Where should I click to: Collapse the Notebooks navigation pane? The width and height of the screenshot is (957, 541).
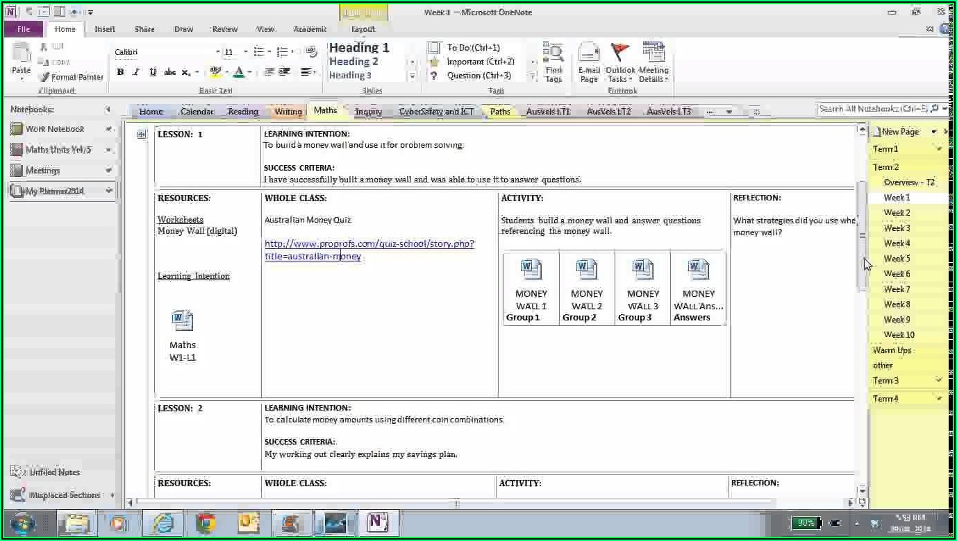point(108,110)
